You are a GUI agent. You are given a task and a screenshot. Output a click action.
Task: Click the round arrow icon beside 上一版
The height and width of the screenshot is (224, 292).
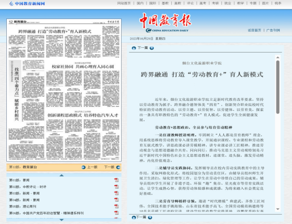click(84, 167)
